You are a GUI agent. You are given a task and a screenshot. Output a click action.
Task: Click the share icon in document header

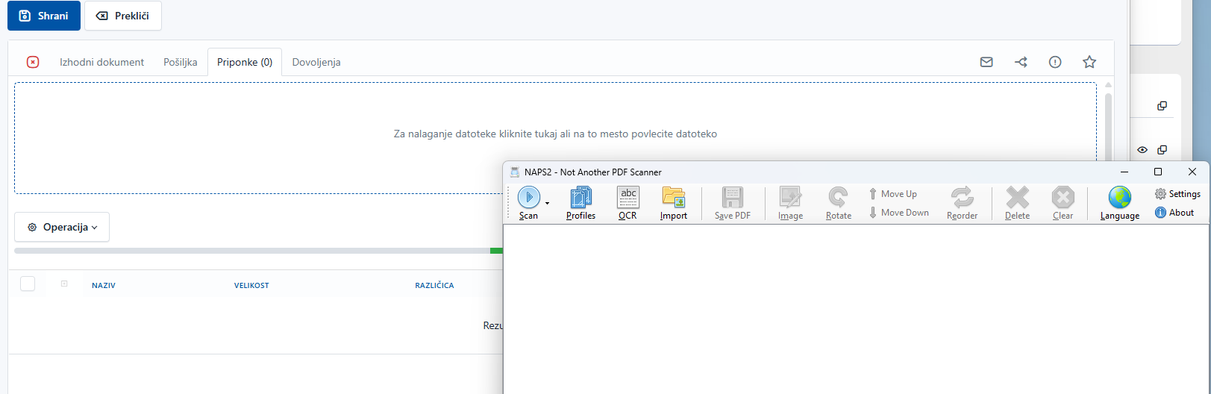pyautogui.click(x=1021, y=62)
